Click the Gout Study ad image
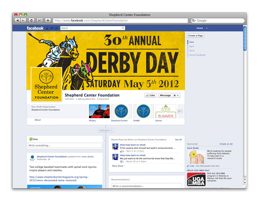The height and width of the screenshot is (204, 259). (x=197, y=157)
